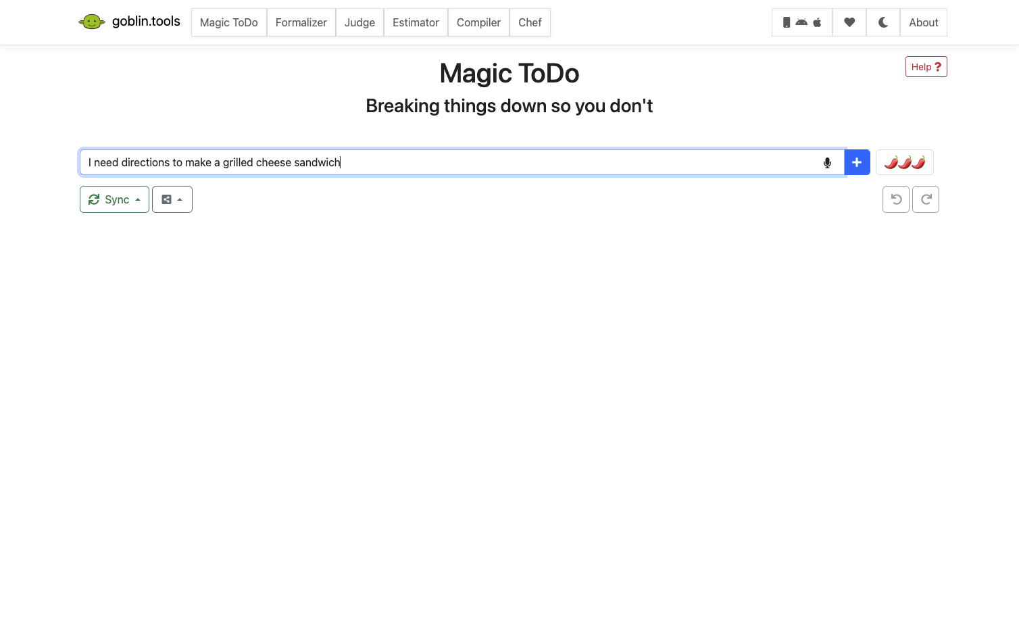The height and width of the screenshot is (634, 1019).
Task: Click the goblin.tools site name link
Action: click(x=146, y=22)
